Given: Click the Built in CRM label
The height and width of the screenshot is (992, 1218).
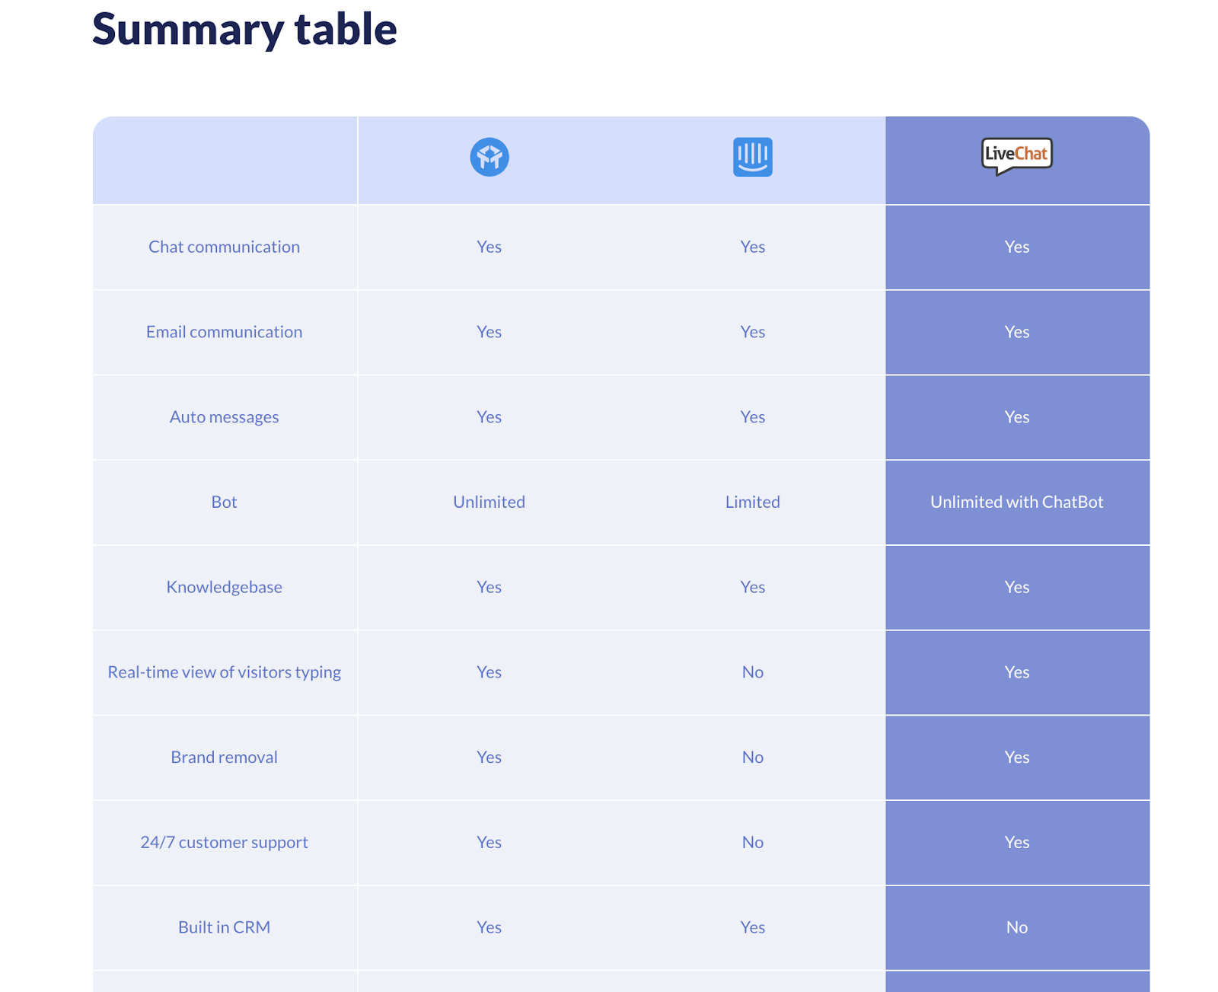Looking at the screenshot, I should [224, 927].
